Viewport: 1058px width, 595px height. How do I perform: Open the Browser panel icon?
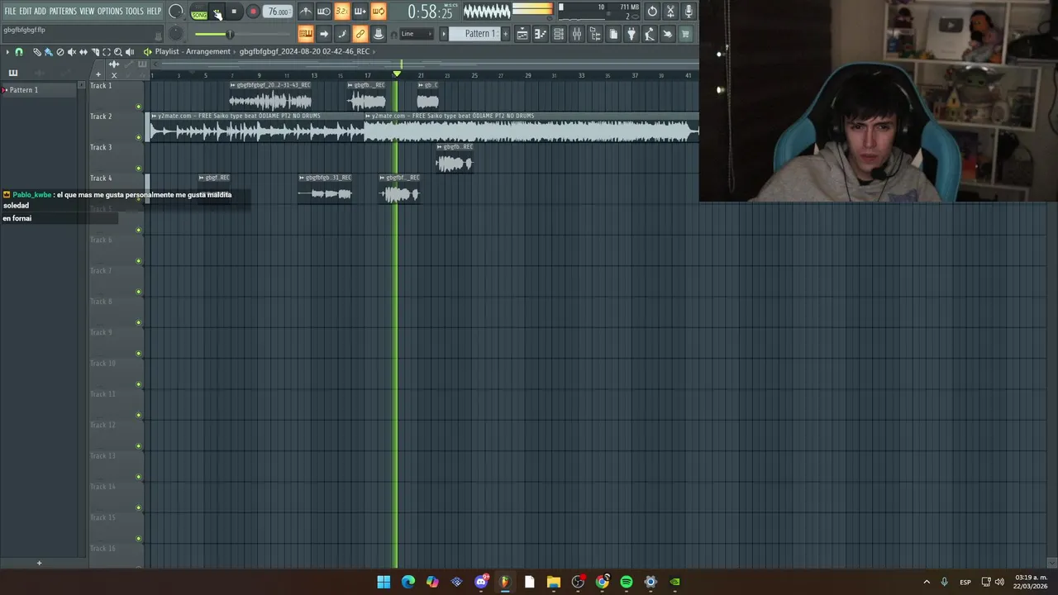(x=595, y=34)
